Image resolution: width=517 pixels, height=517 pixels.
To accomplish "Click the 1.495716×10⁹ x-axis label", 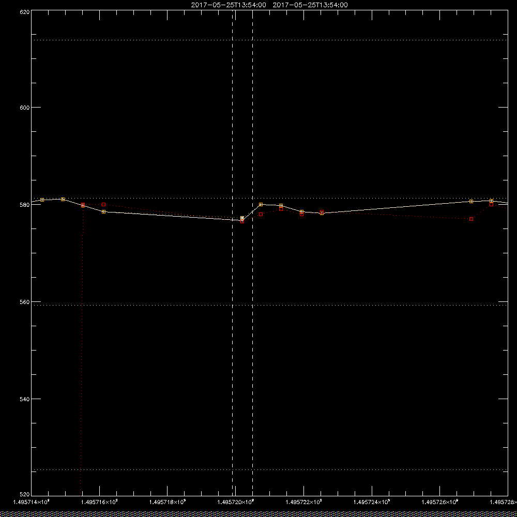I will pyautogui.click(x=99, y=502).
